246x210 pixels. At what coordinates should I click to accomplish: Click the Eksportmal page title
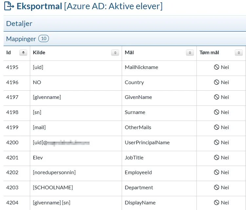pyautogui.click(x=39, y=6)
